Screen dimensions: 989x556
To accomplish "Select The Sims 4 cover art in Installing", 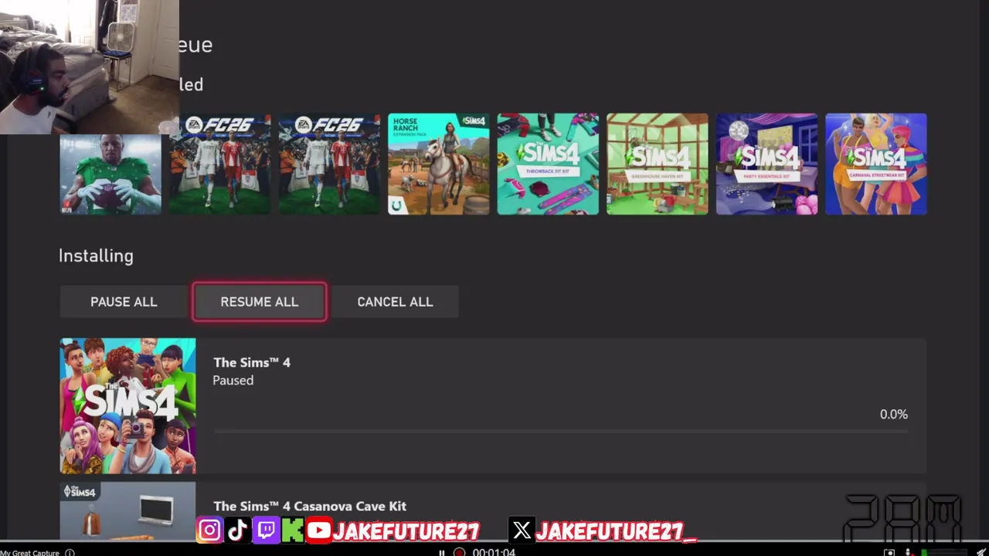I will coord(128,405).
